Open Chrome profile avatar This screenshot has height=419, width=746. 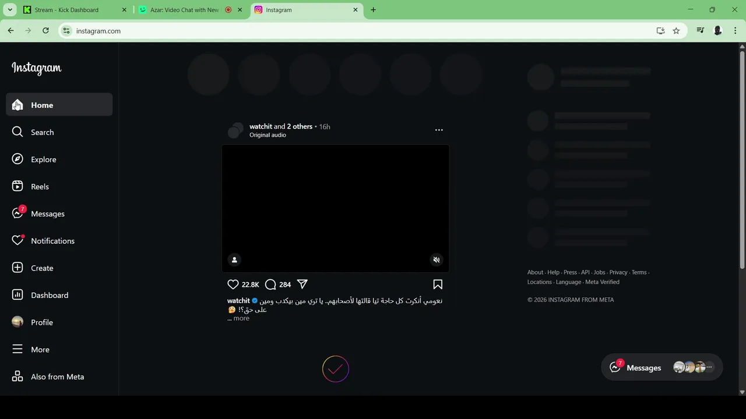pos(718,31)
